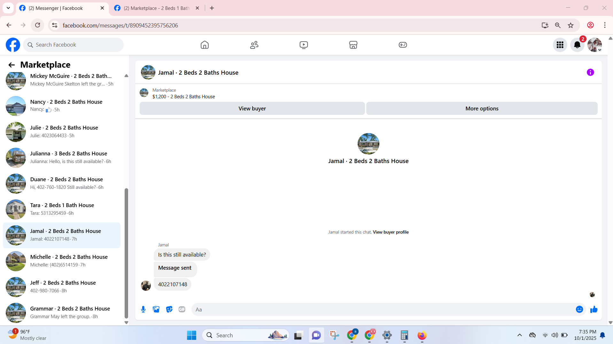Image resolution: width=613 pixels, height=344 pixels.
Task: Open the Facebook menu grid icon
Action: pyautogui.click(x=560, y=45)
